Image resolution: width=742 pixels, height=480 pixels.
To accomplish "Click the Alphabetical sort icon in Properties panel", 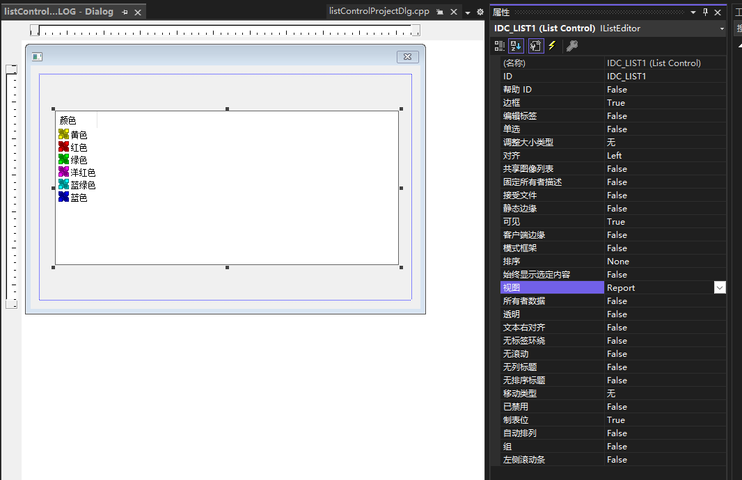I will [x=516, y=45].
